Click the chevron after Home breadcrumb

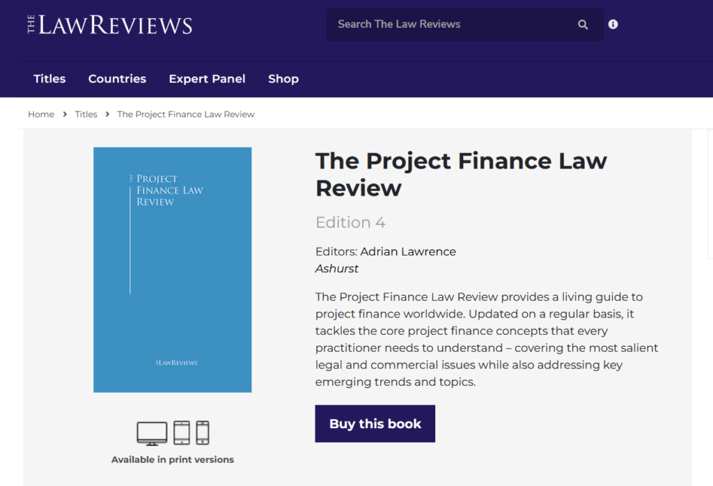click(x=65, y=114)
